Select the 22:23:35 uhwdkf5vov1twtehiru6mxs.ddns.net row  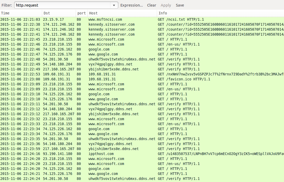(x=142, y=139)
